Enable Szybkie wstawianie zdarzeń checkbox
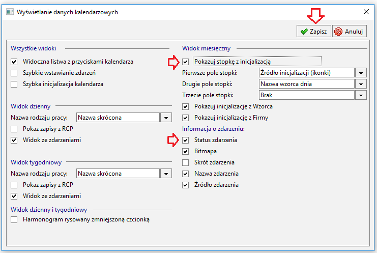 coord(14,73)
